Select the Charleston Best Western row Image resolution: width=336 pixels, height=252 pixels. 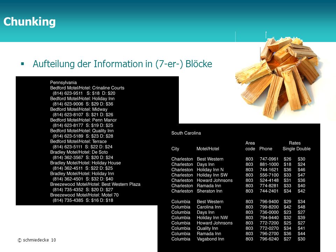pos(238,159)
